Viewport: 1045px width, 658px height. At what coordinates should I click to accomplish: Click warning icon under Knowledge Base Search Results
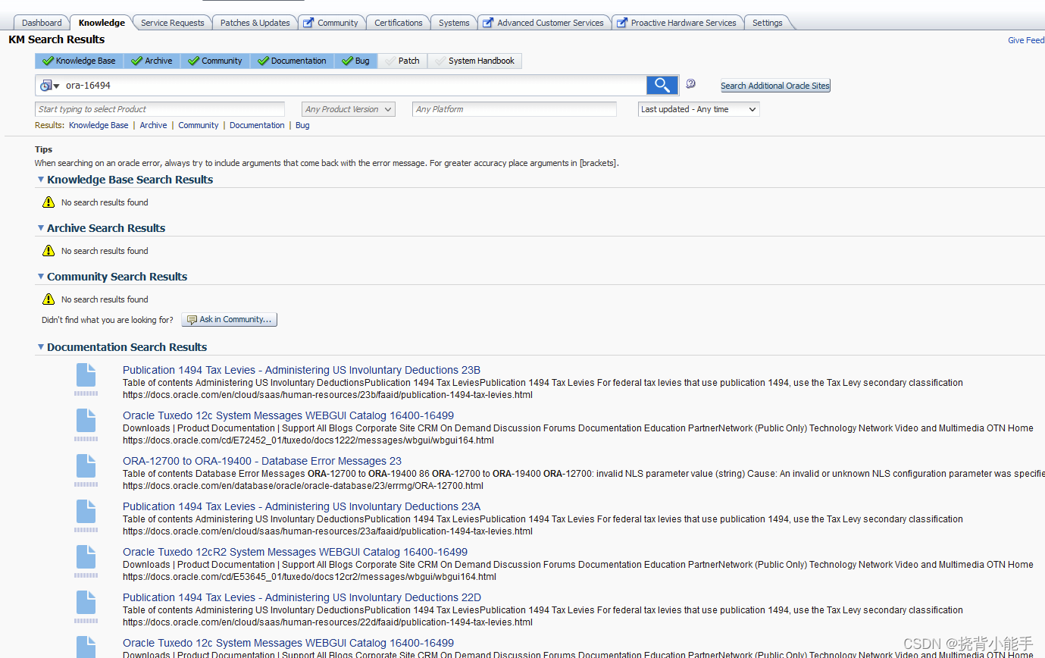48,202
